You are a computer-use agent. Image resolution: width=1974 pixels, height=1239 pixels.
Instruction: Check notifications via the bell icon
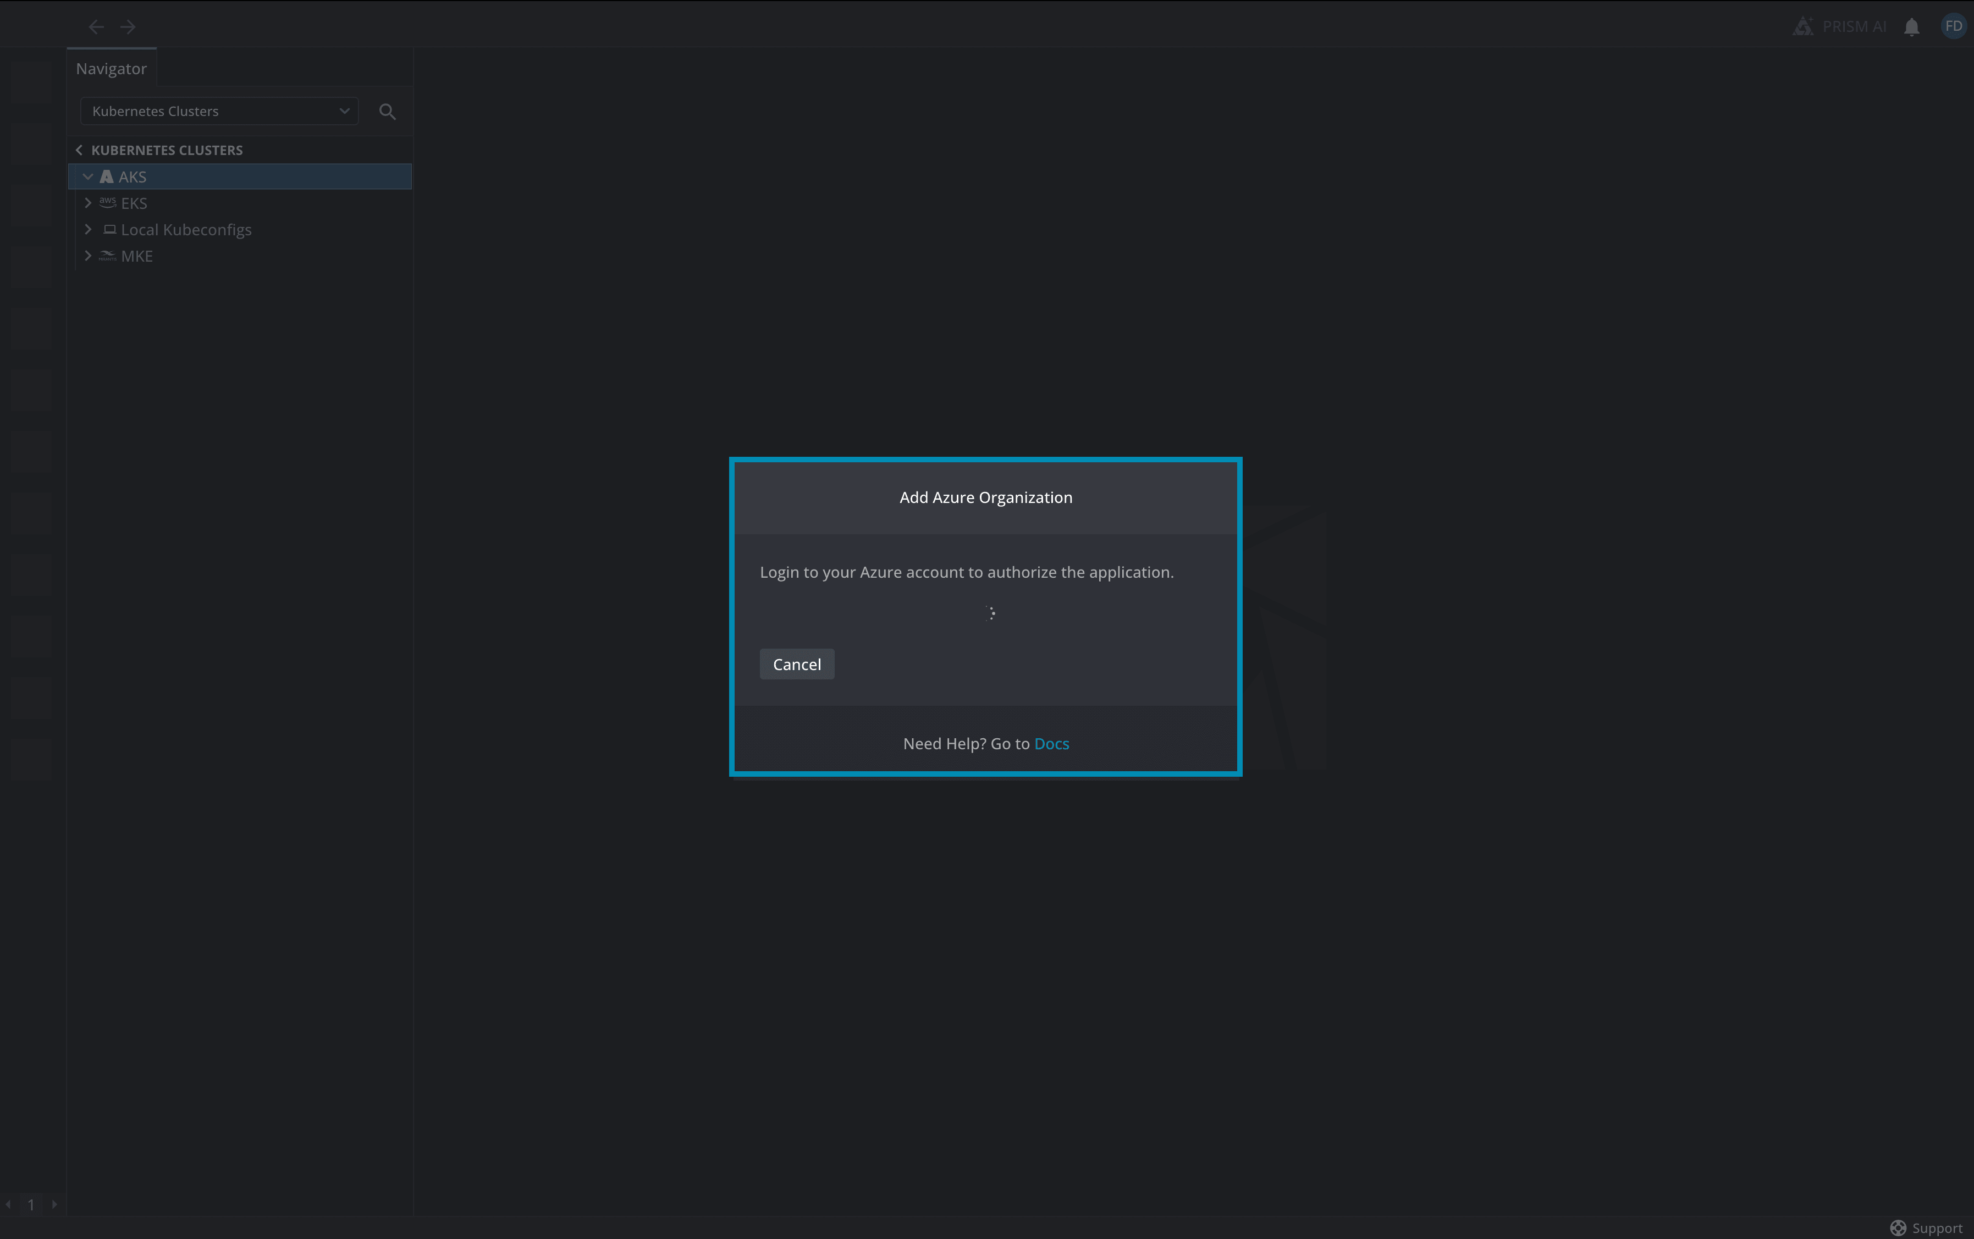point(1911,25)
